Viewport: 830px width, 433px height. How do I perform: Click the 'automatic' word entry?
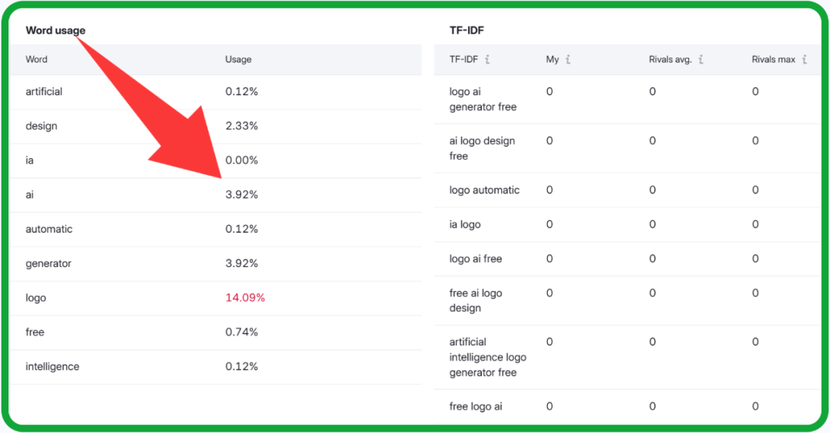tap(48, 230)
